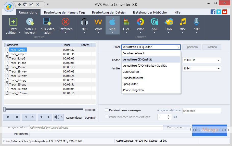232x146 pixels.
Task: Open the Profil dropdown arrow
Action: [x=178, y=47]
